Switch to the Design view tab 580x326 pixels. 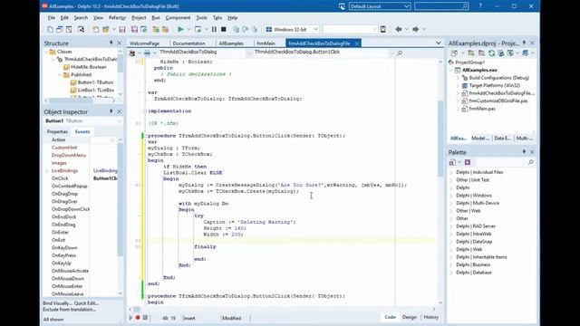(x=410, y=317)
